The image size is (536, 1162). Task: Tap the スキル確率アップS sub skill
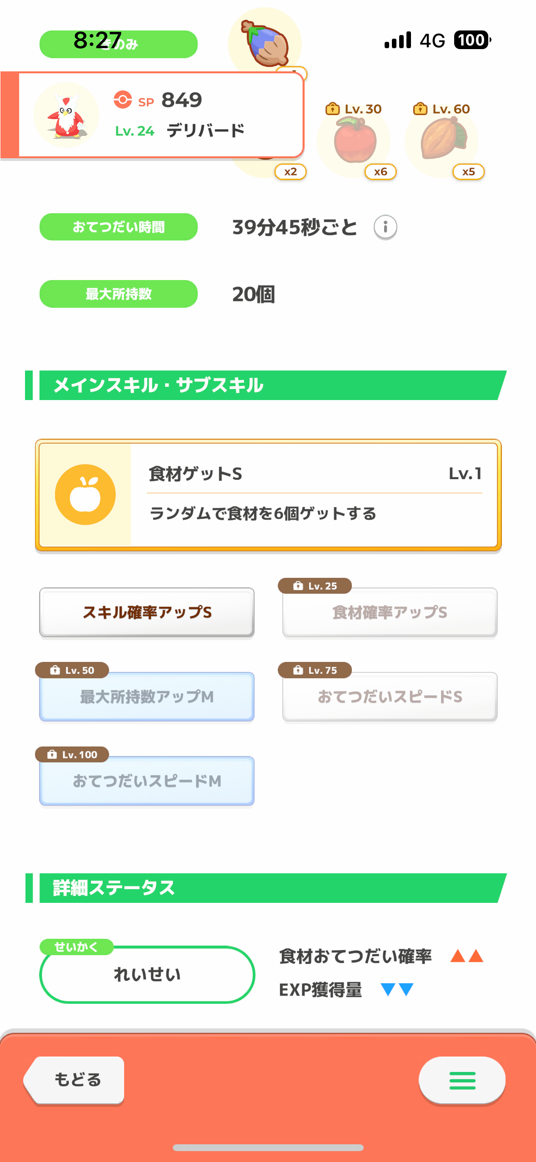[147, 612]
